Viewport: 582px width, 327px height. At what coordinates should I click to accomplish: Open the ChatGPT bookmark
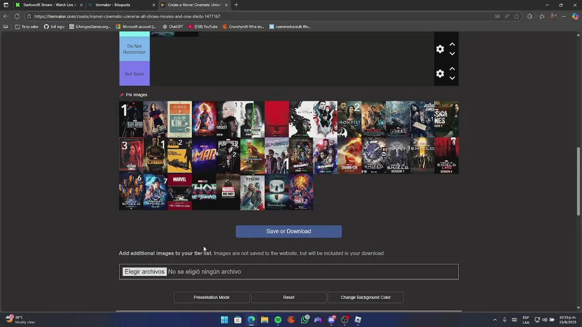point(173,27)
